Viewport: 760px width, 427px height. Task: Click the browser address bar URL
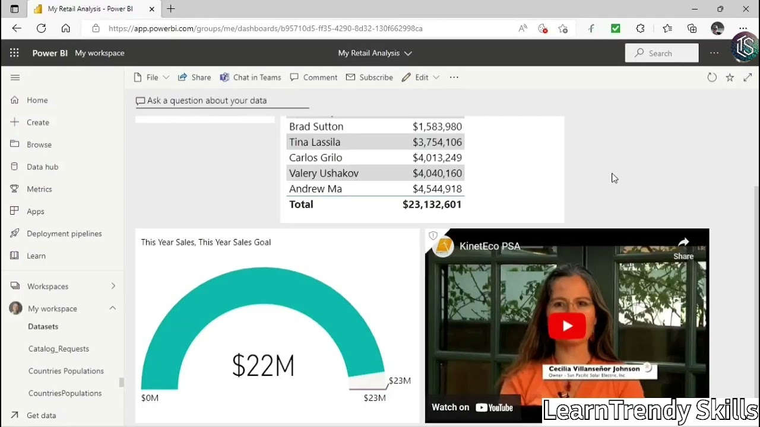[x=265, y=28]
